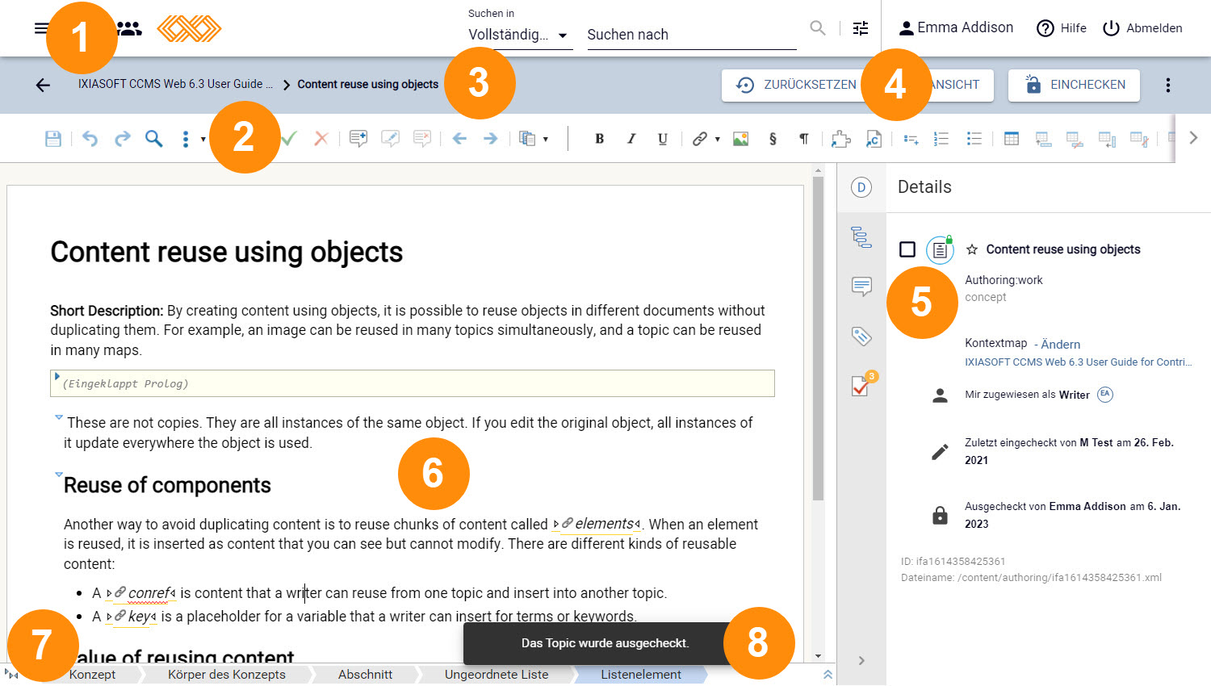Click the Einchecken button
1211x686 pixels.
(x=1074, y=85)
